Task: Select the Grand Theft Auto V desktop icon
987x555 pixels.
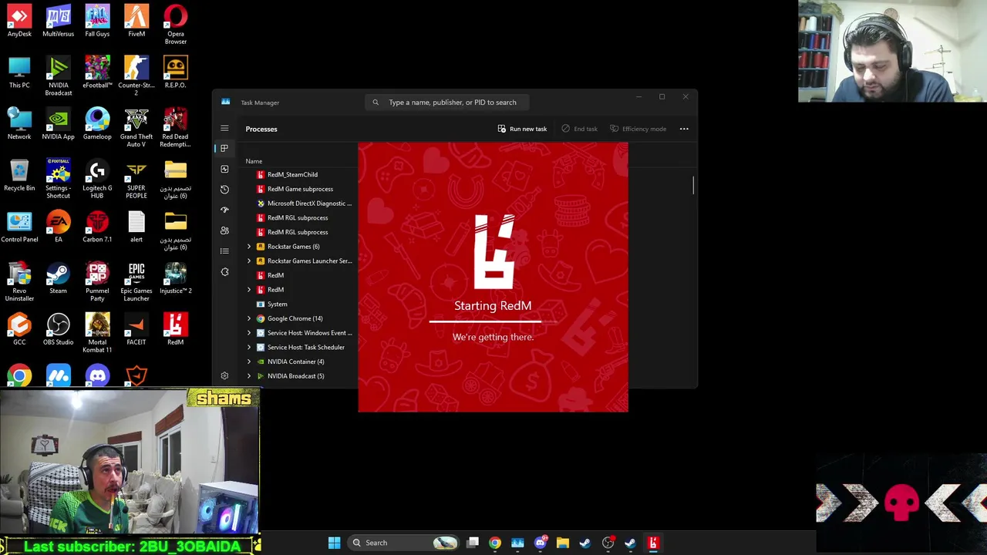Action: tap(136, 127)
